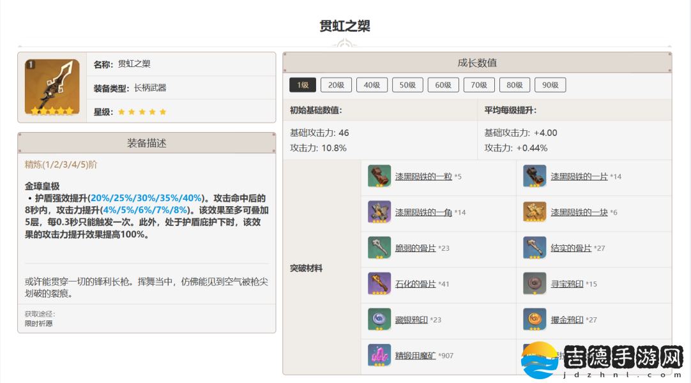Click the 攫金鸦印 insignia icon
The width and height of the screenshot is (691, 383).
(535, 319)
